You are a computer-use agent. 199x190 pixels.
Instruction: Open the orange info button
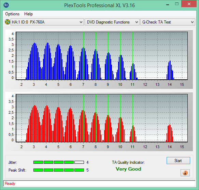point(185,173)
